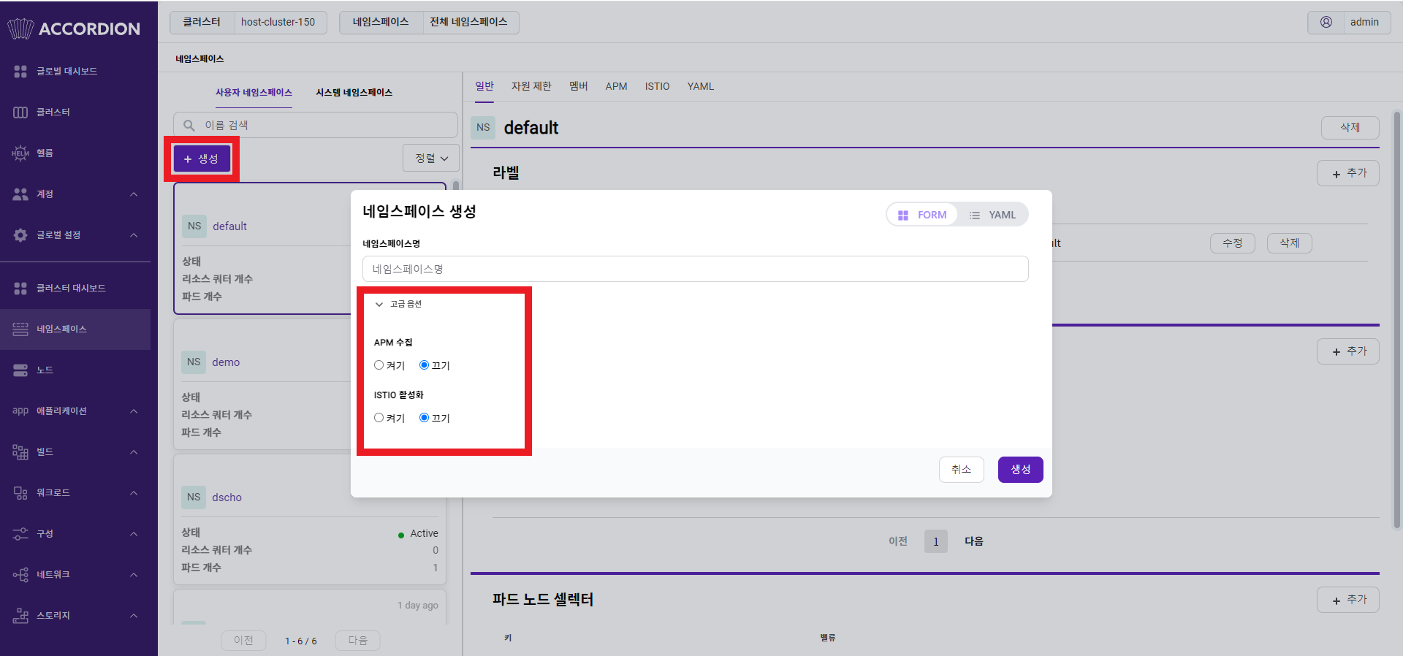Click the 애플리케이션 app icon
The width and height of the screenshot is (1403, 656).
[x=20, y=411]
